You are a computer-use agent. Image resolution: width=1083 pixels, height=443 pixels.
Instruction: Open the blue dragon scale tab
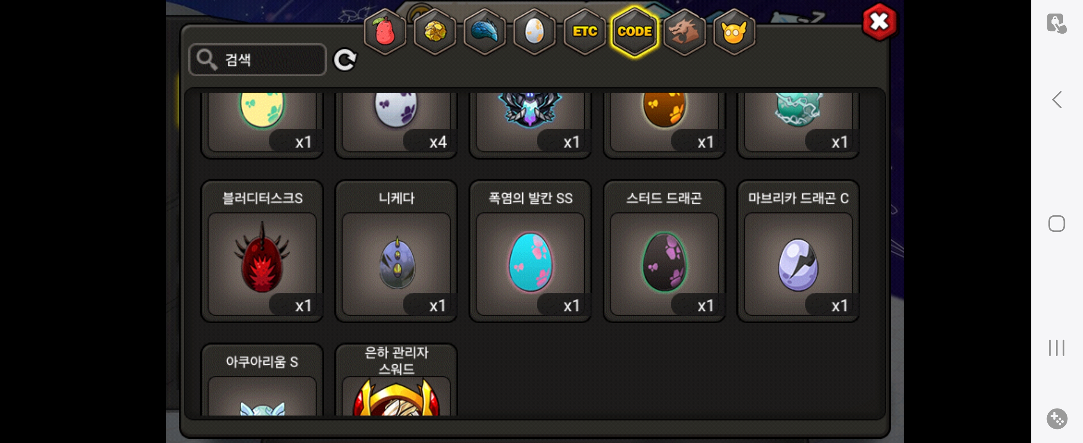[x=485, y=32]
